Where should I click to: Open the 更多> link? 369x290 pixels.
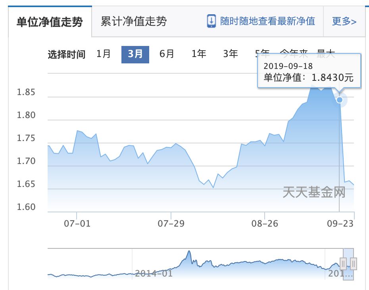(344, 21)
